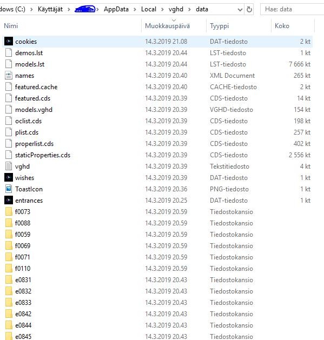The width and height of the screenshot is (324, 340).
Task: Select the e0844 folder name
Action: [23, 325]
